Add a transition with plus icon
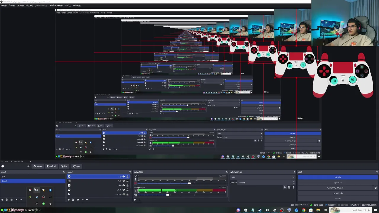379x213 pixels. pos(285,187)
